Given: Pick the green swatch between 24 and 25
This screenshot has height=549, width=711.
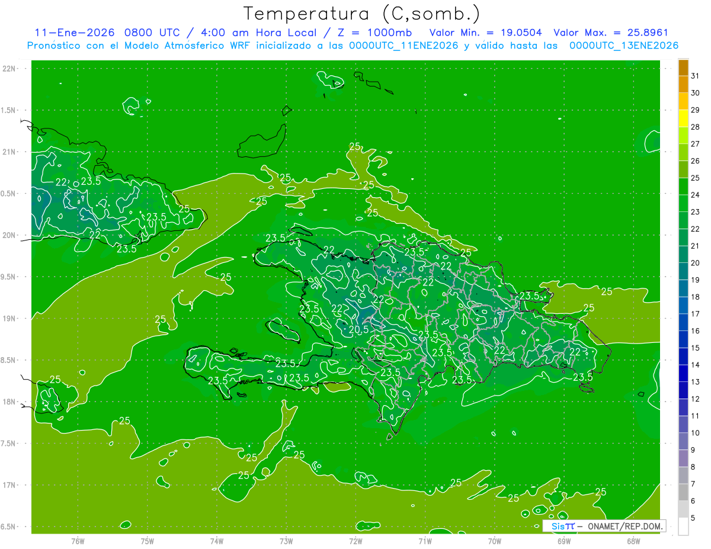Looking at the screenshot, I should (683, 187).
